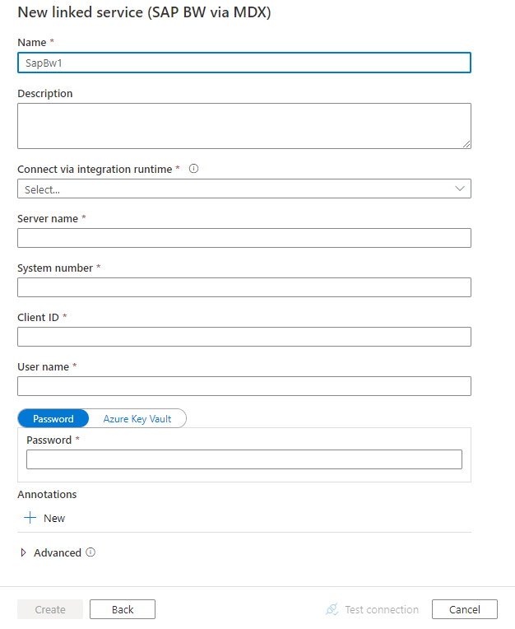Click the Client ID text box

click(x=244, y=337)
